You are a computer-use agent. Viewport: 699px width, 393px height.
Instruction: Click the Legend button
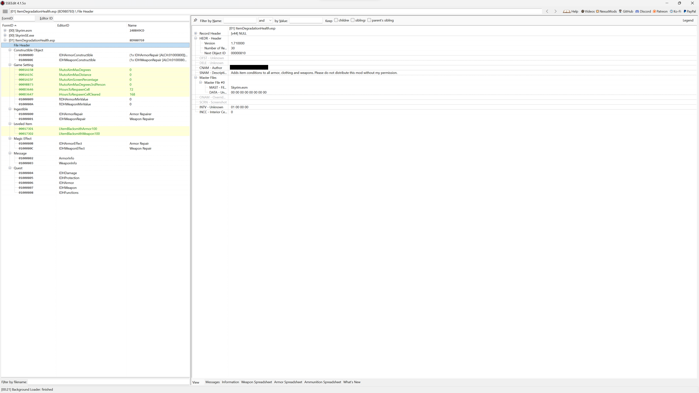(x=688, y=20)
